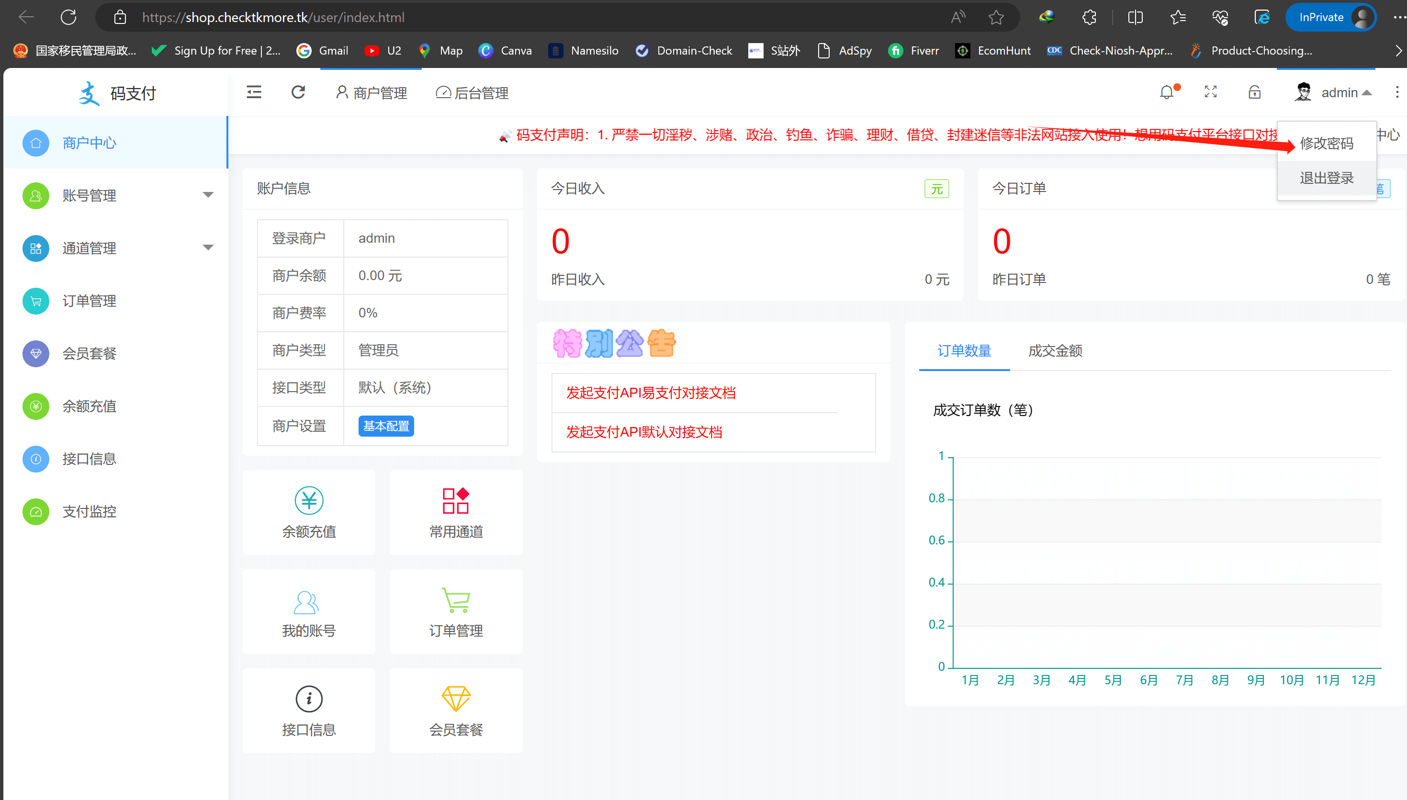
Task: Click the admin value in 登录商户 row
Action: click(376, 238)
